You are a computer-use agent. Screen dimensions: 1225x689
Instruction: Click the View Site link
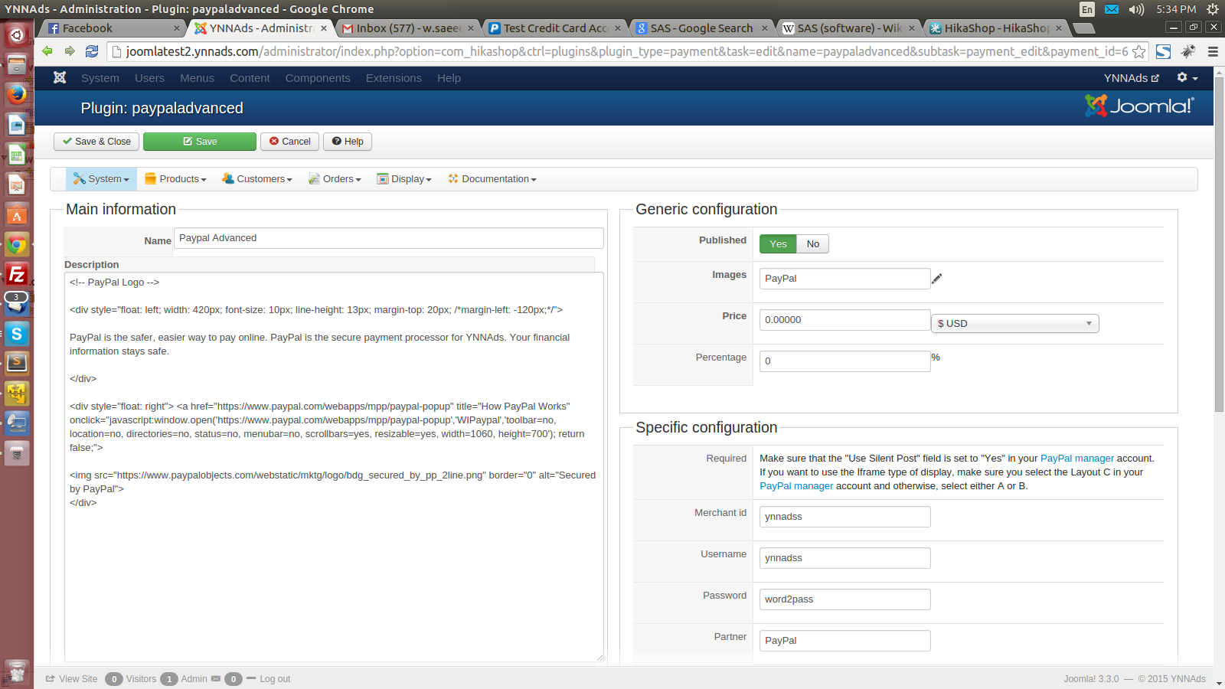(x=71, y=679)
